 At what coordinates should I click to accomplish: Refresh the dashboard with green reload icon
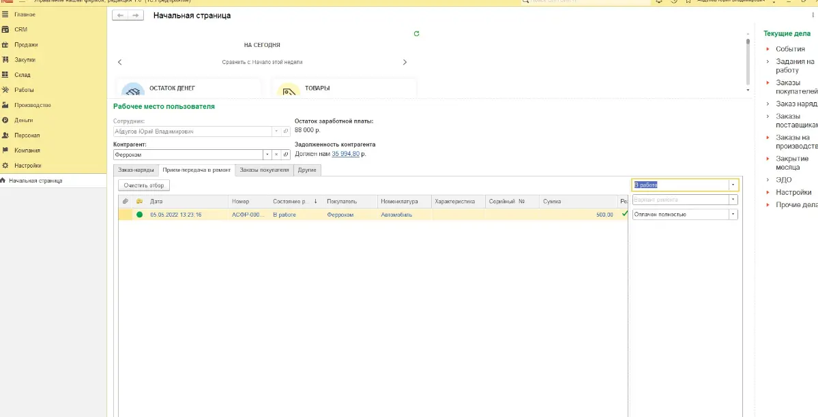pos(416,33)
